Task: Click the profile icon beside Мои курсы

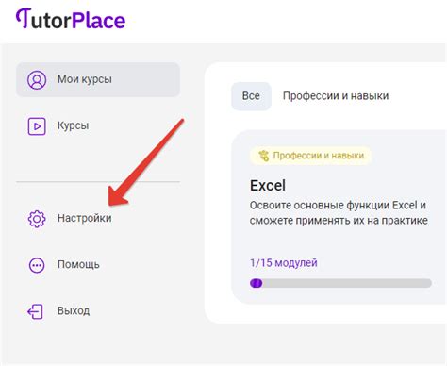Action: pyautogui.click(x=37, y=80)
